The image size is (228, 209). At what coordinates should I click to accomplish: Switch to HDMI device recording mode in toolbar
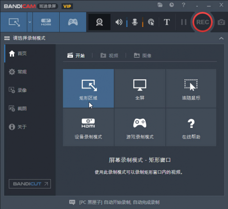pyautogui.click(x=46, y=22)
